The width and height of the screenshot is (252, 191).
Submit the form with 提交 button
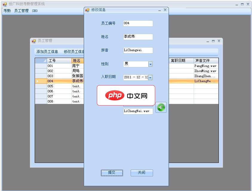tap(112, 173)
